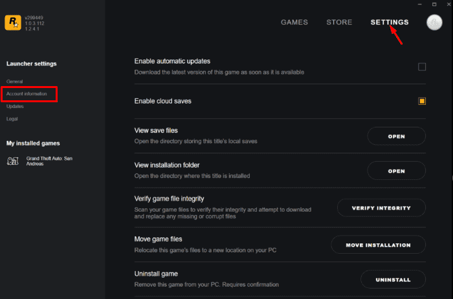Click the Verify Integrity button

click(381, 208)
